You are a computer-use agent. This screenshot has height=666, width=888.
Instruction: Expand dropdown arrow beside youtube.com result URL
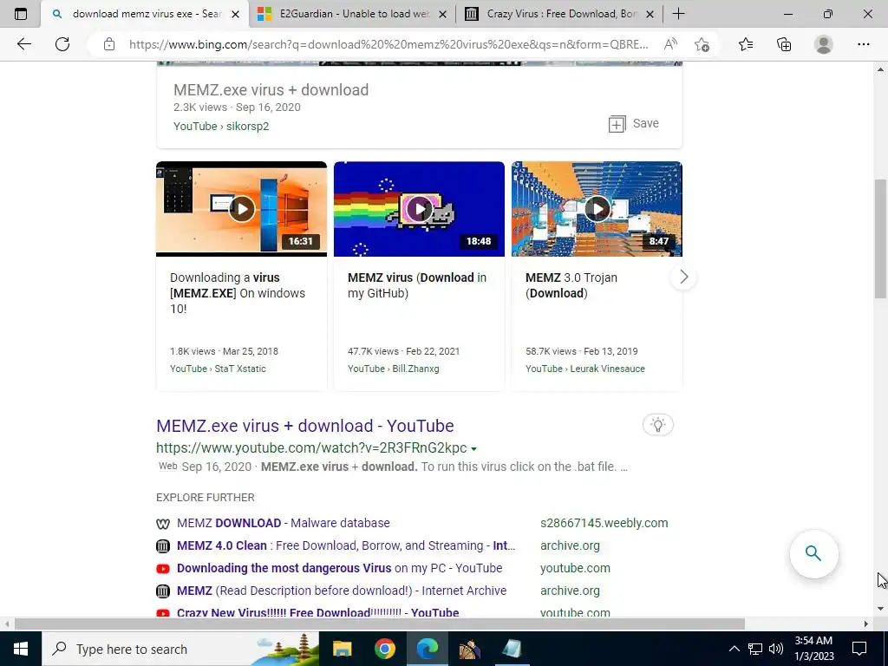point(474,448)
